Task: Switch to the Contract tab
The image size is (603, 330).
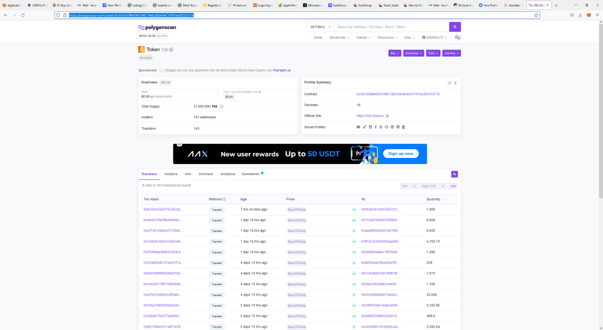Action: pyautogui.click(x=206, y=174)
